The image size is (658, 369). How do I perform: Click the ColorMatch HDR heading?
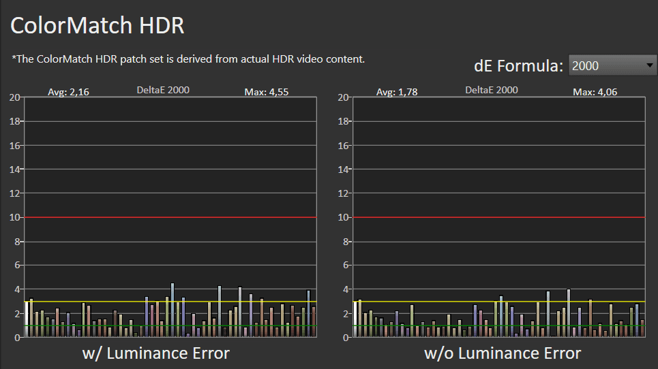coord(98,26)
